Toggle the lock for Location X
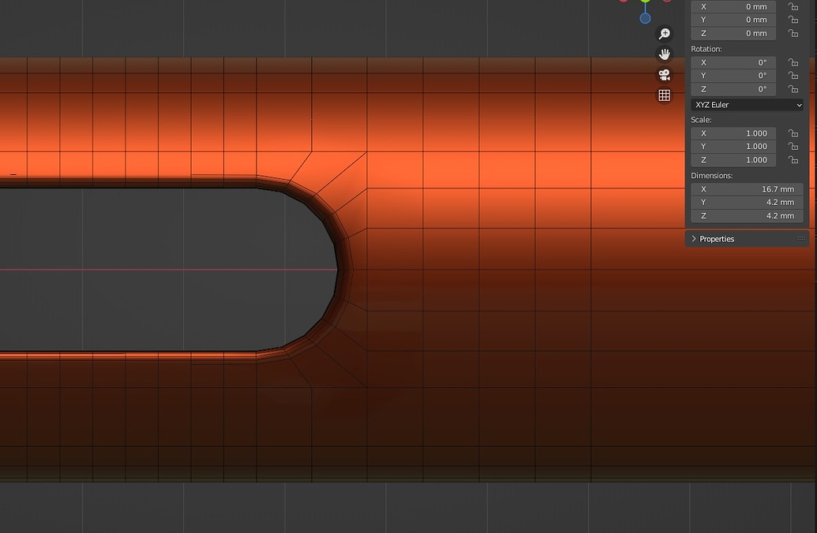This screenshot has width=817, height=533. (x=793, y=7)
